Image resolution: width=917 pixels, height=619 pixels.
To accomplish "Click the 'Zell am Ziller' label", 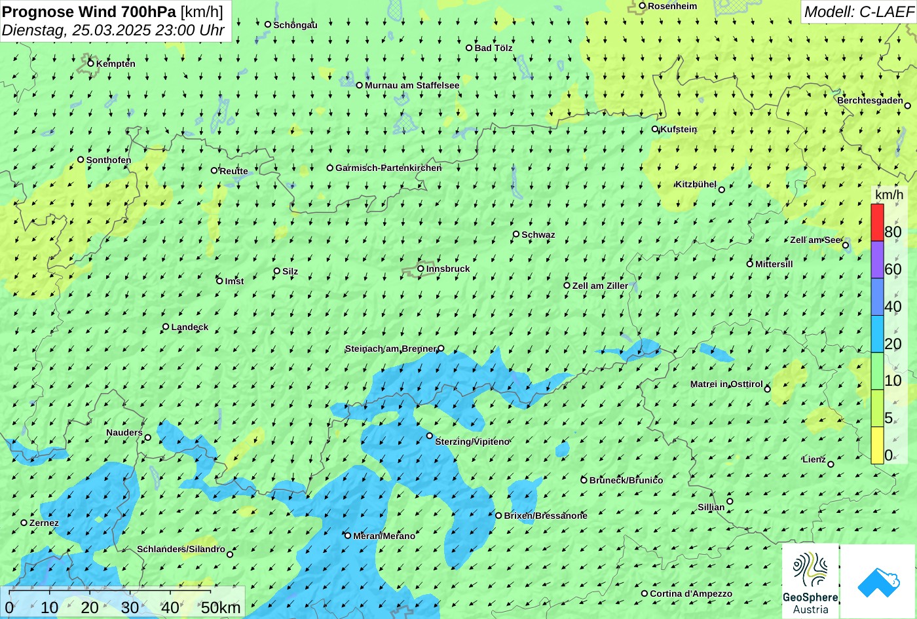I will (600, 286).
